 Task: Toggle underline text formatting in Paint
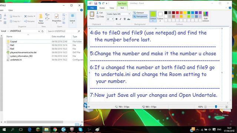click(x=124, y=19)
